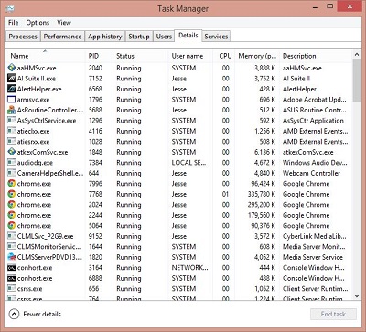
Task: Open the Options menu
Action: [38, 23]
